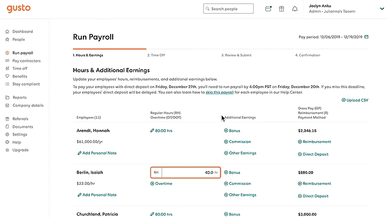Screen dimensions: 388x217
Task: Click the $22.00/hr rate text
Action: [x=85, y=184]
